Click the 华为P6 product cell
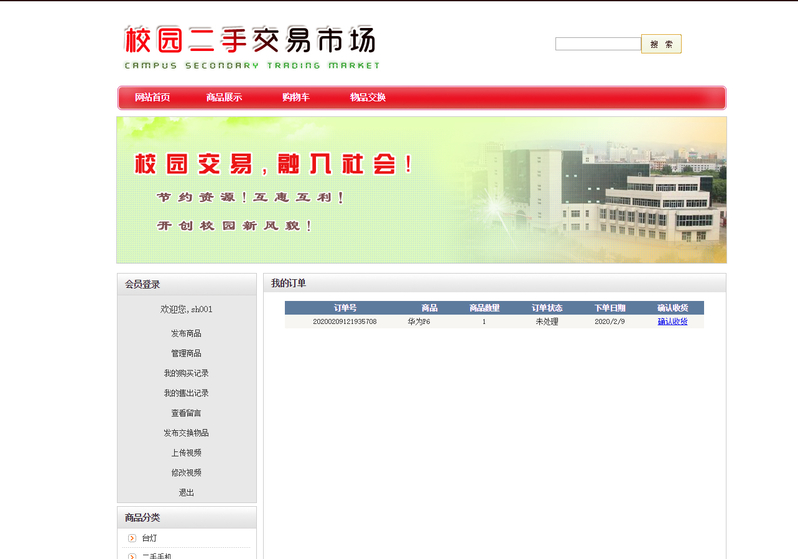798x559 pixels. (x=419, y=321)
